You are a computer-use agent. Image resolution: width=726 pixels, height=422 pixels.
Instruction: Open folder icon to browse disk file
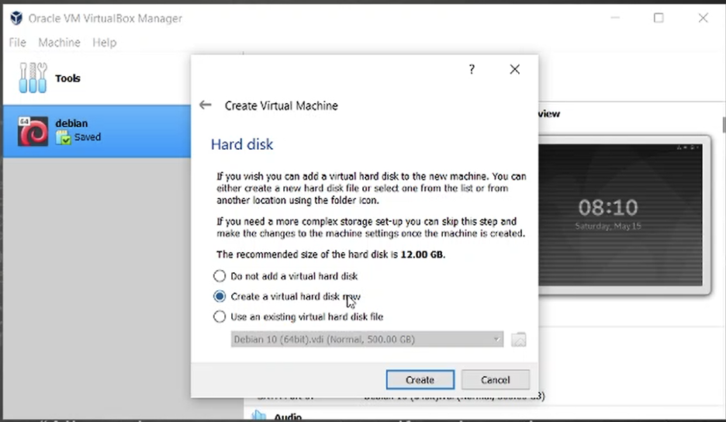519,340
